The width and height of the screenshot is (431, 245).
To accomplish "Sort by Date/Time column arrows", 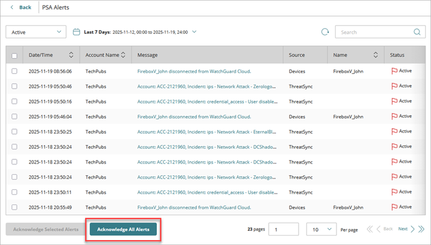I will [71, 55].
